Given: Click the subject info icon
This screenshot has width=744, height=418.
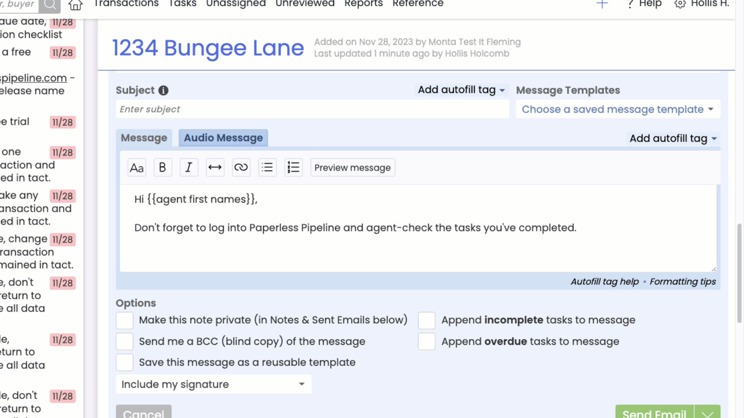Looking at the screenshot, I should click(164, 91).
